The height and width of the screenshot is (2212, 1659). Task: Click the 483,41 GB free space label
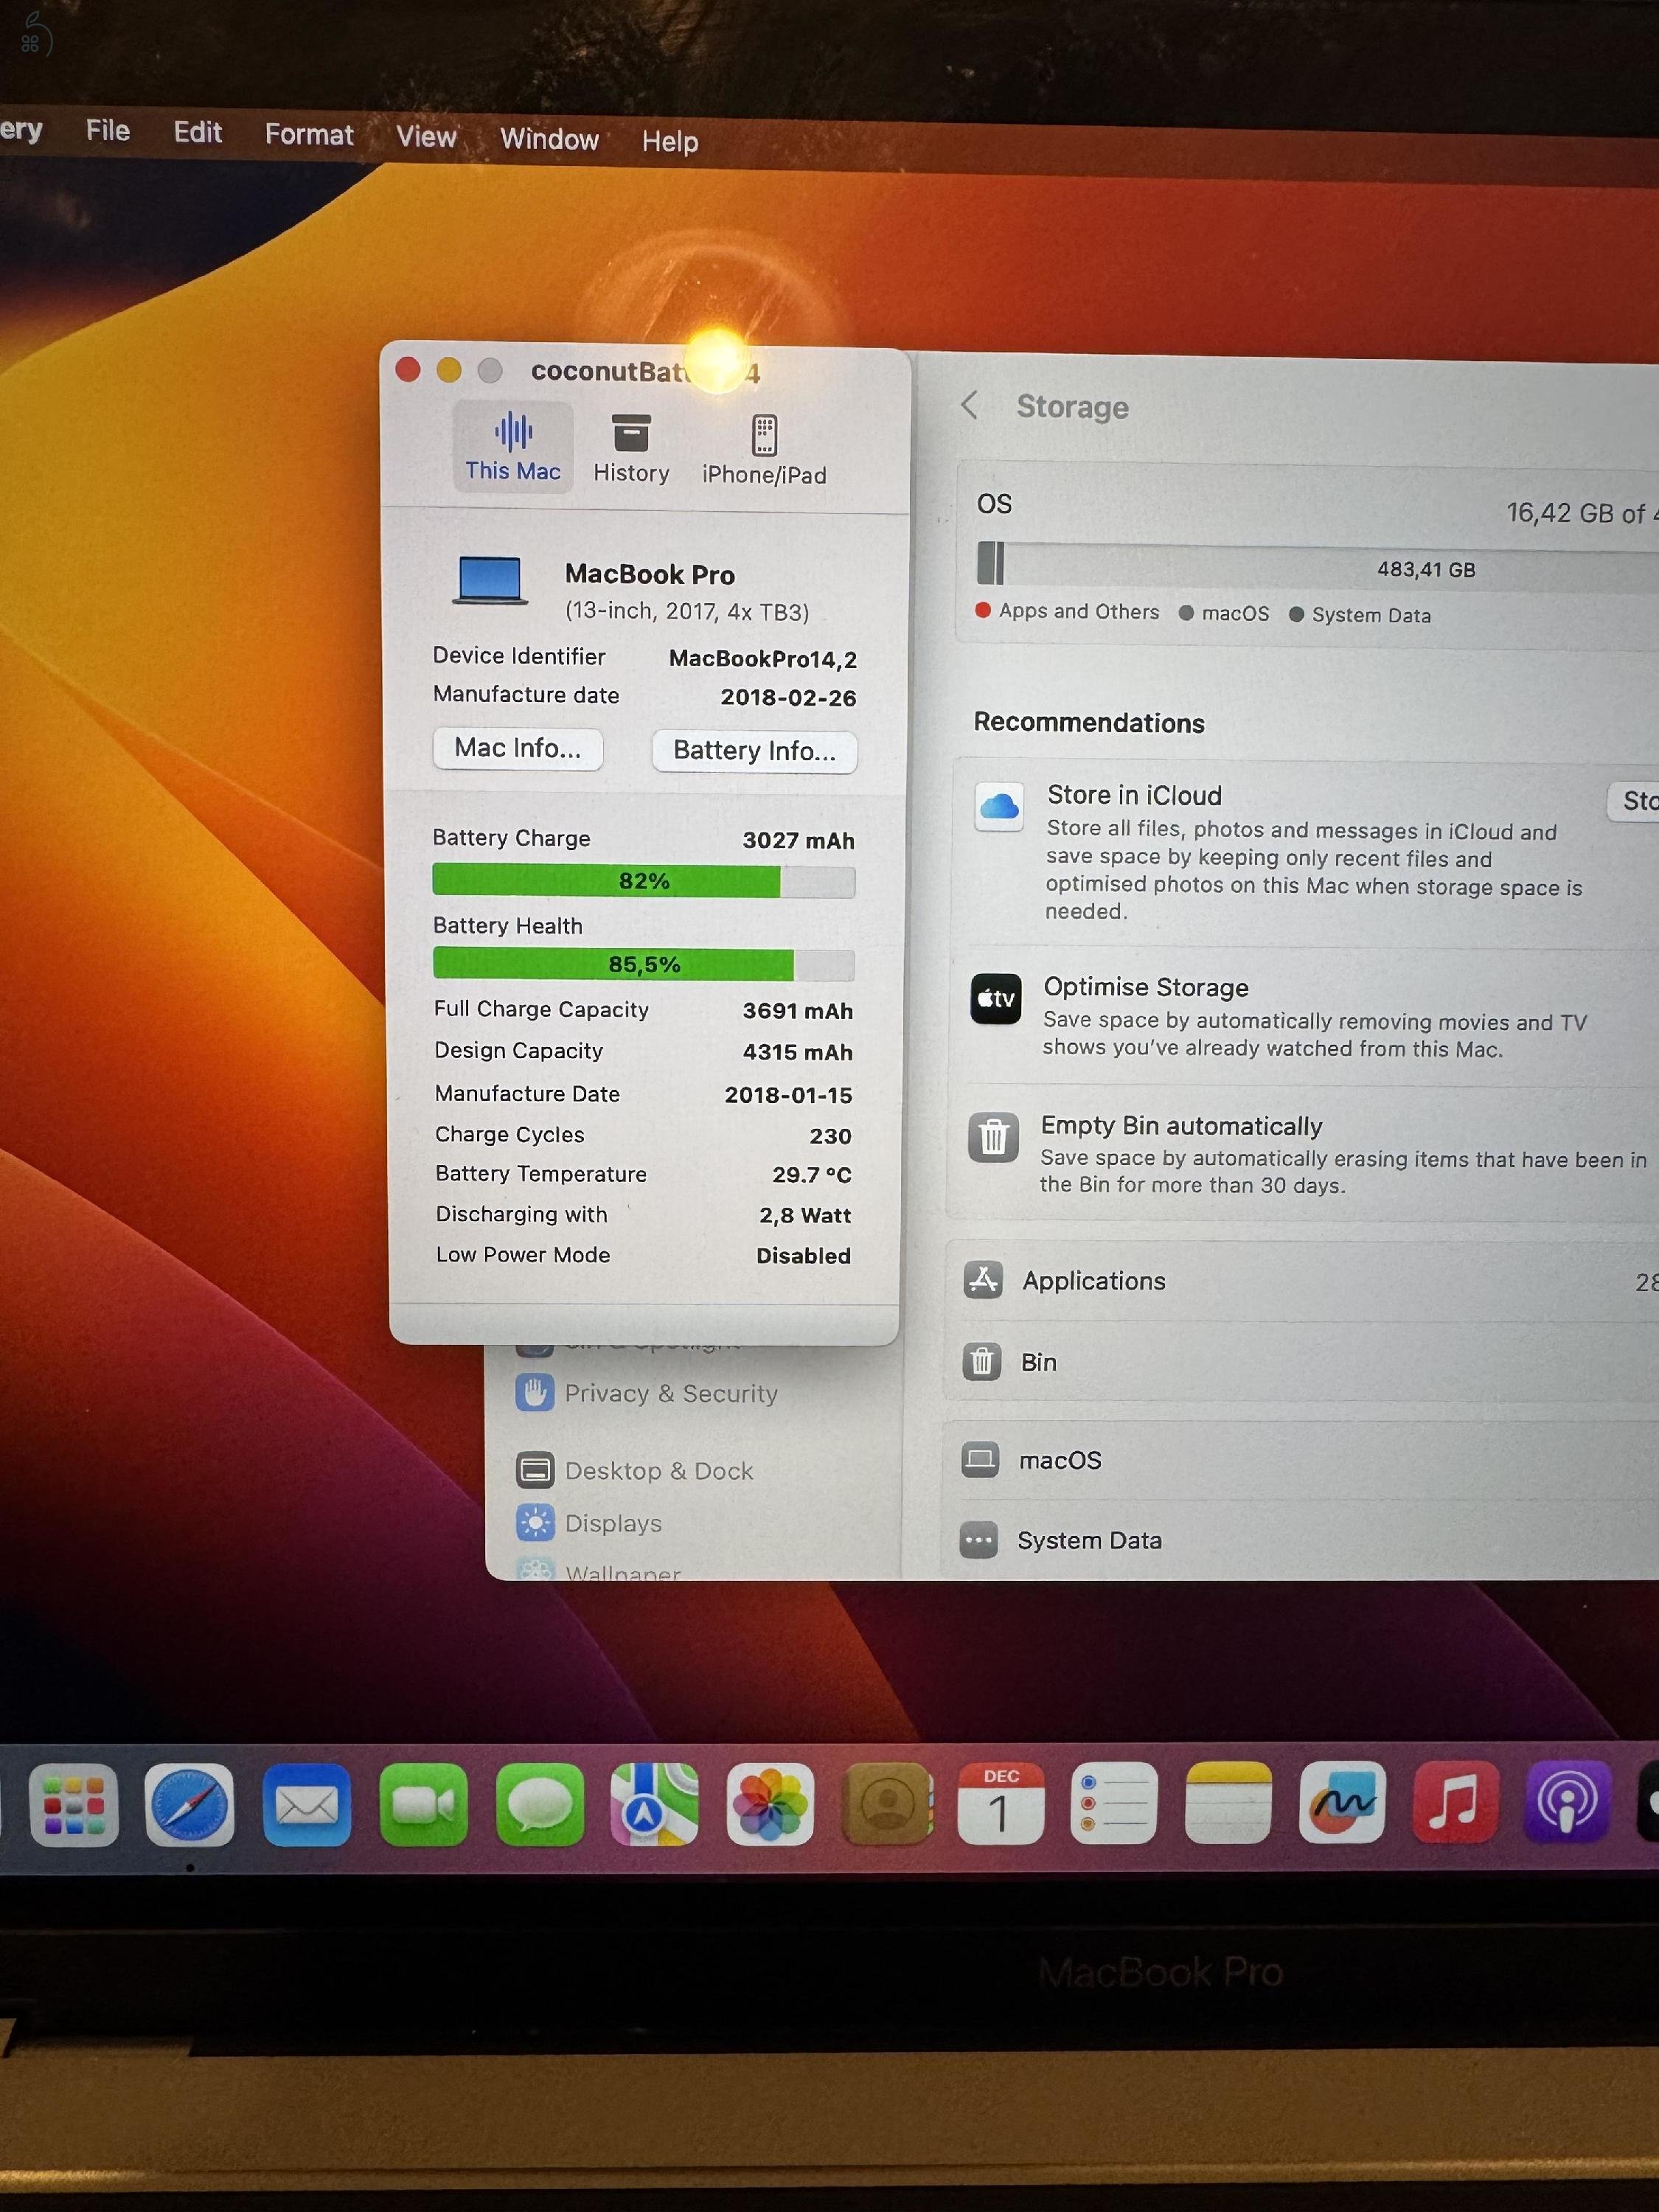1426,569
